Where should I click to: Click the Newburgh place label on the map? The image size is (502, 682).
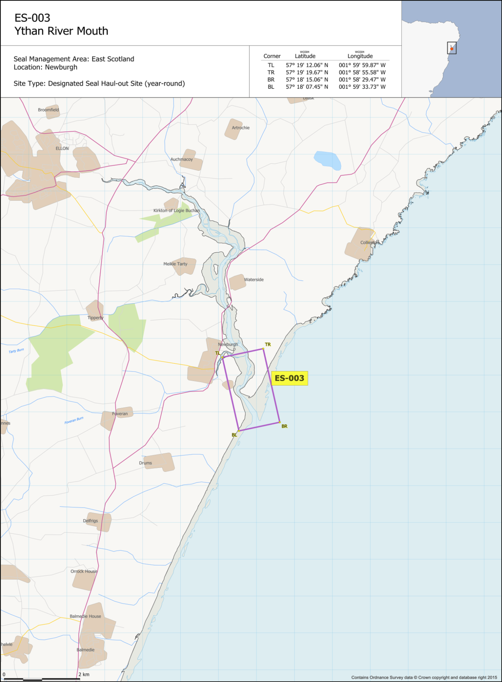pyautogui.click(x=228, y=344)
